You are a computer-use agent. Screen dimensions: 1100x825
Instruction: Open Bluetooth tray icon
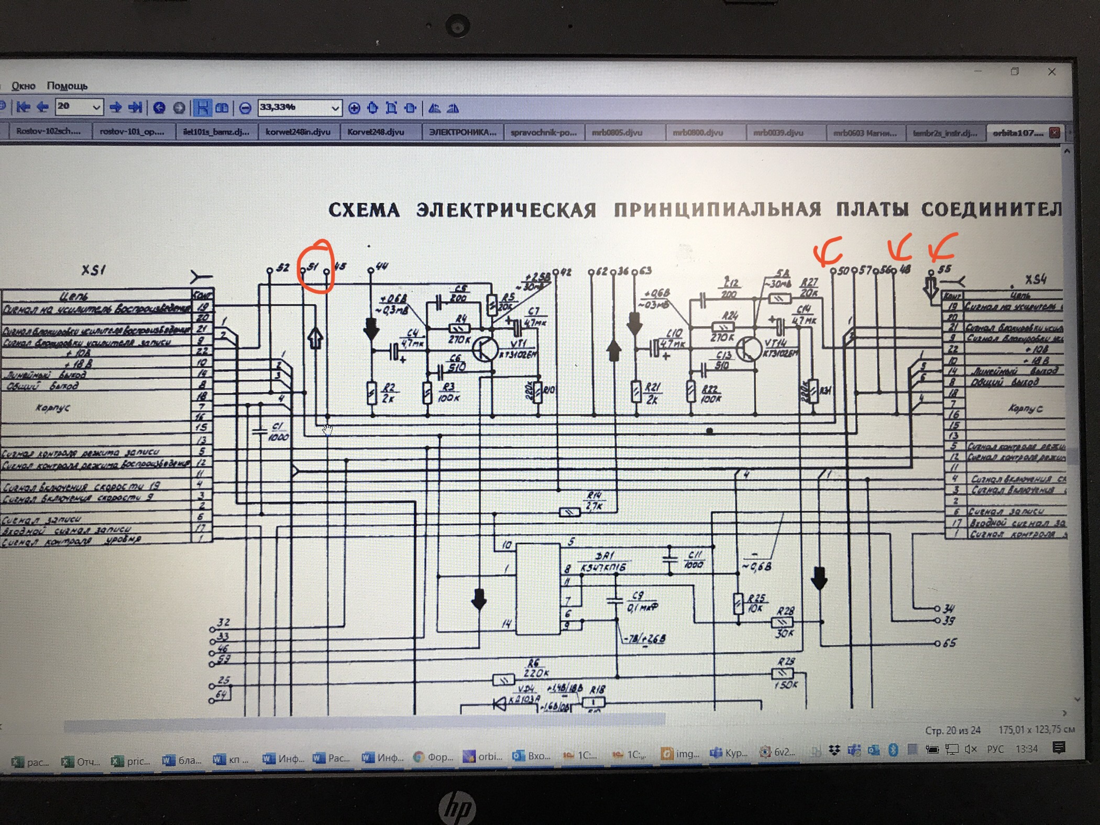pyautogui.click(x=893, y=750)
